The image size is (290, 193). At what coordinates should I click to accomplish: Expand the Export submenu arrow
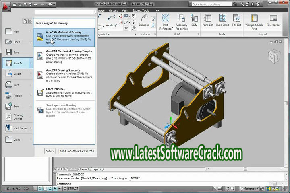[31, 74]
